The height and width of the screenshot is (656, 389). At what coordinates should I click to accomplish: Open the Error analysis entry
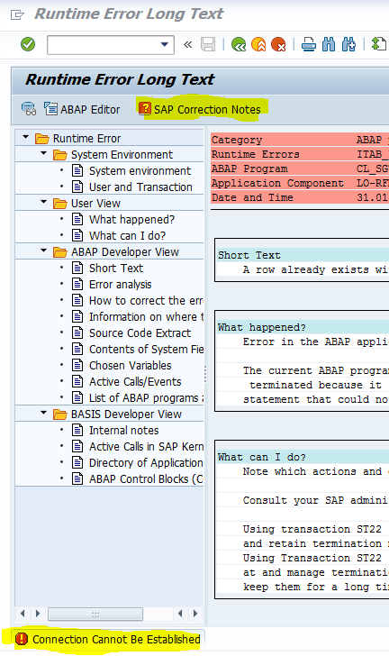tap(120, 285)
